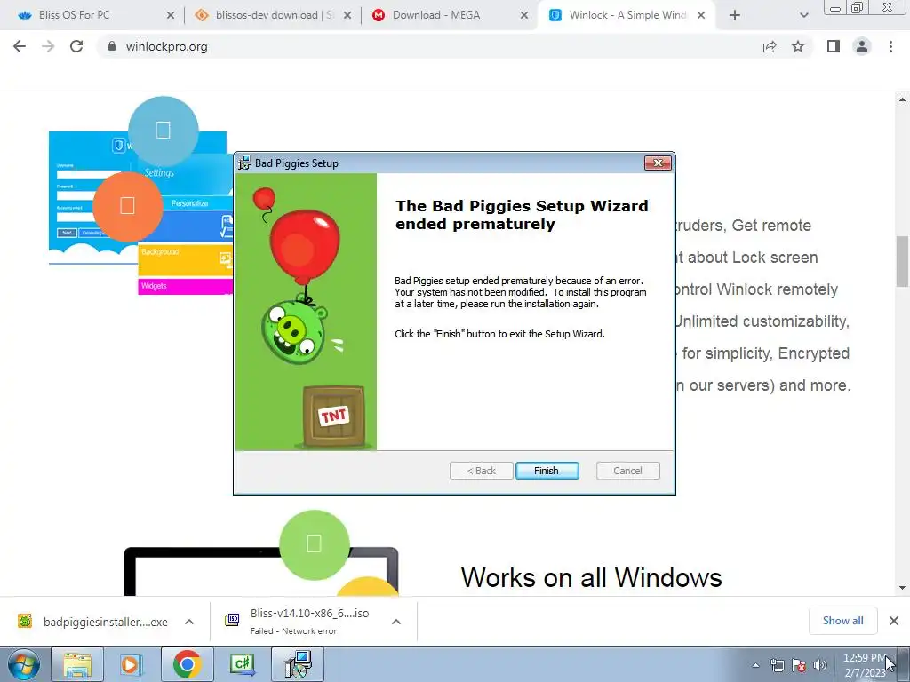This screenshot has width=910, height=682.
Task: Click orange circle icon on Winlock page
Action: [127, 206]
